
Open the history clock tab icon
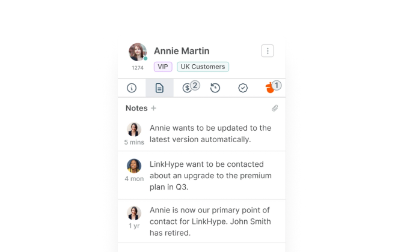[x=215, y=88]
